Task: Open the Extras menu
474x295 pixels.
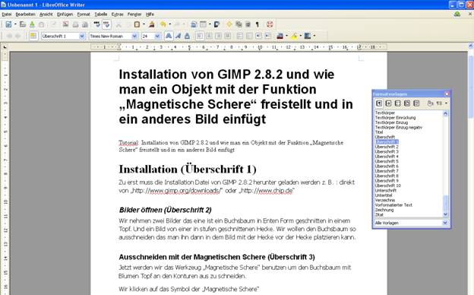Action: pyautogui.click(x=117, y=14)
